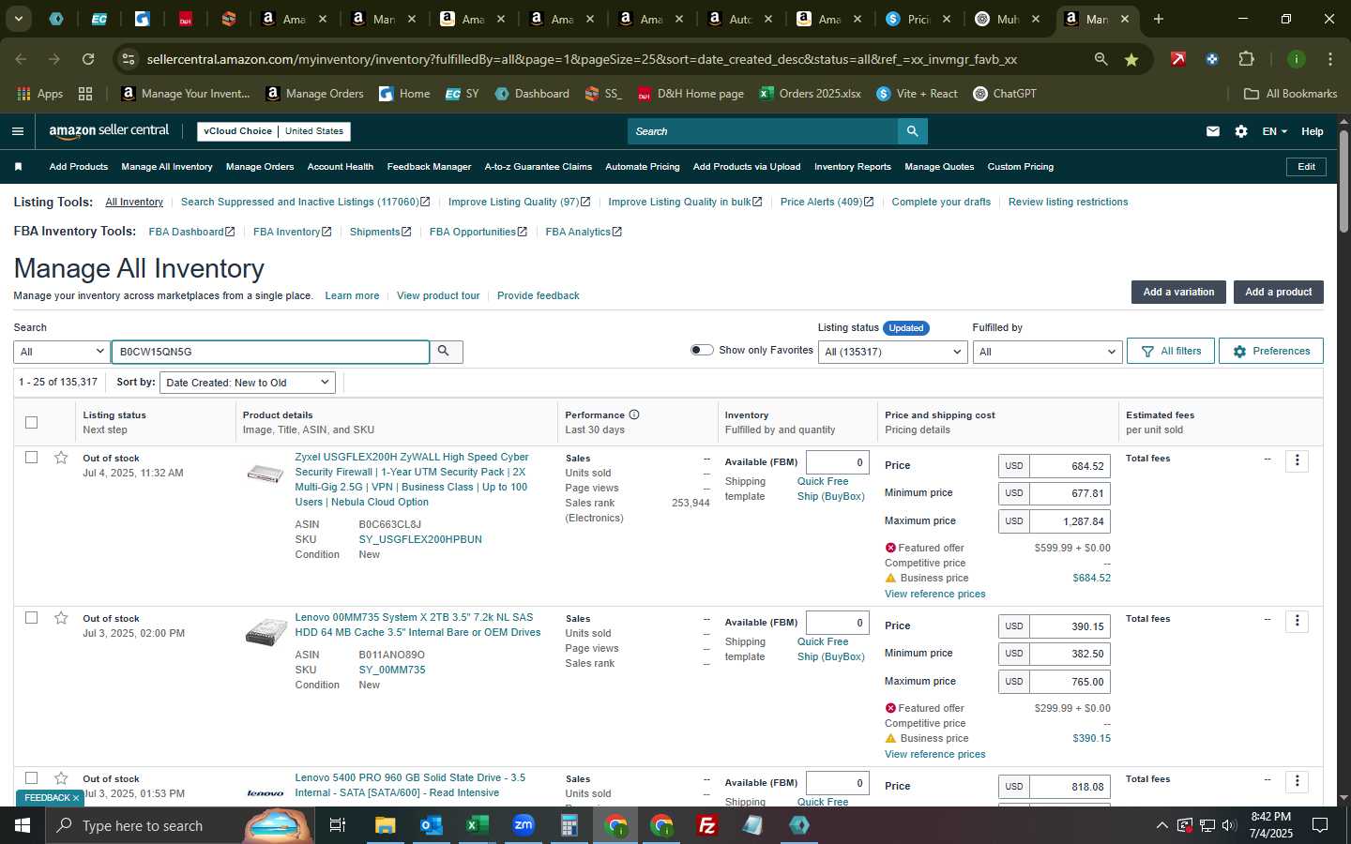
Task: Click page vertical scrollbar
Action: [x=1343, y=182]
